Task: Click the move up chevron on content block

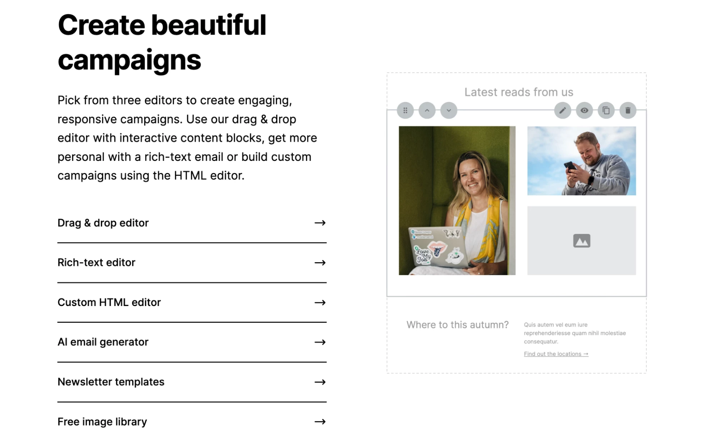Action: (x=427, y=111)
